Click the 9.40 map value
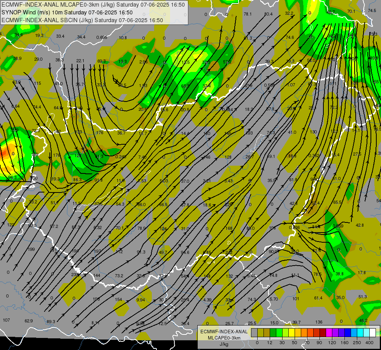 click(314, 179)
